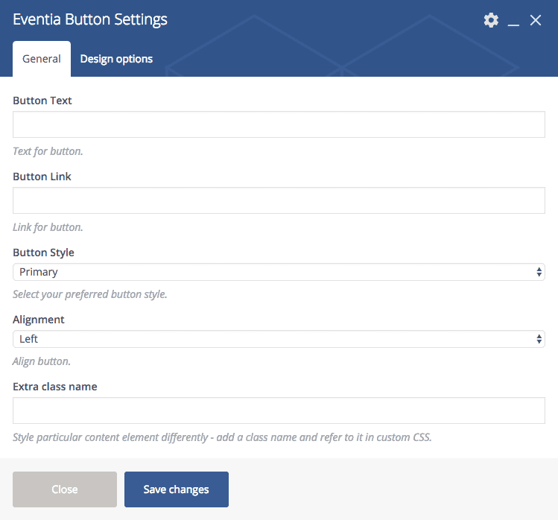
Task: Click the arrows on the Alignment select
Action: pos(539,339)
